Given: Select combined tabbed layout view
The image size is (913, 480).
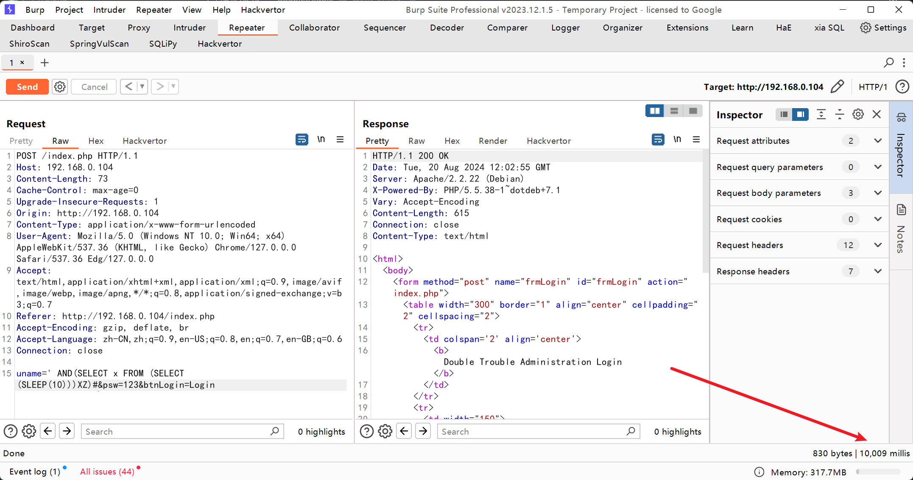Looking at the screenshot, I should point(693,111).
